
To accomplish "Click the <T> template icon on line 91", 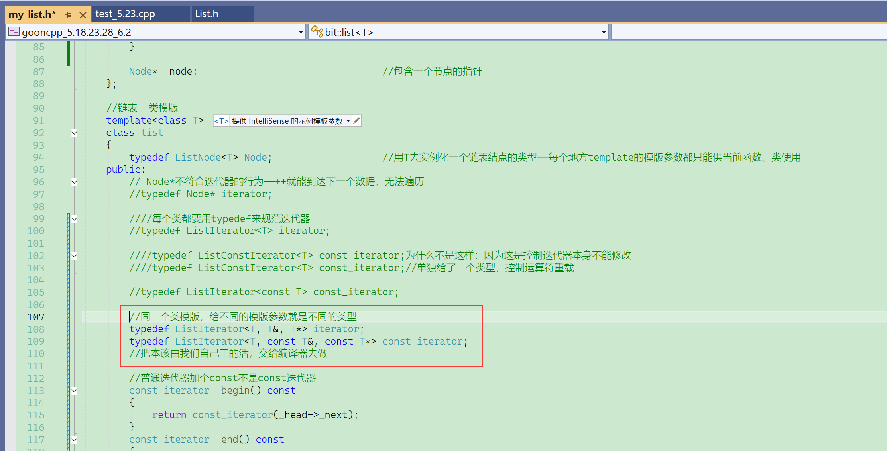I will pyautogui.click(x=221, y=121).
